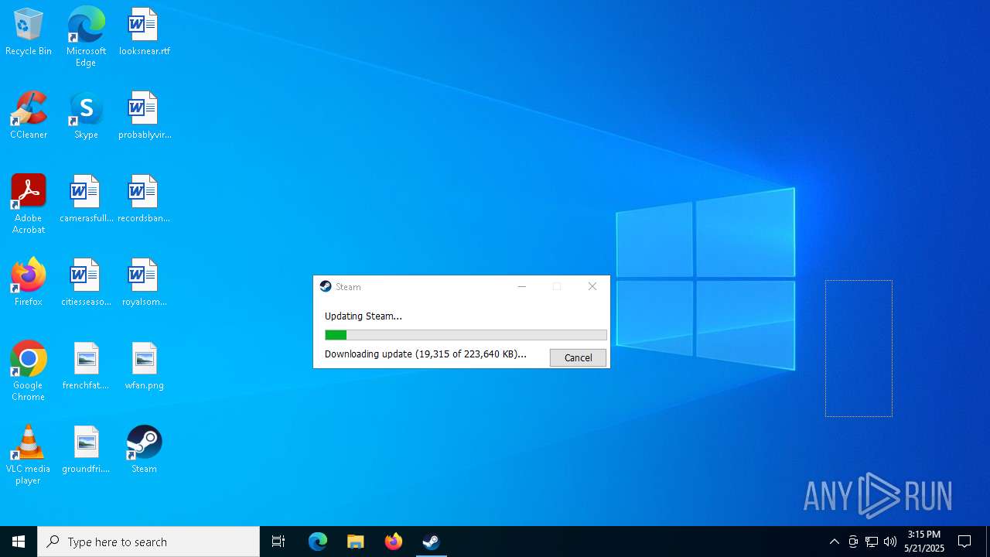Select the Steam desktop shortcut
Image resolution: width=990 pixels, height=557 pixels.
click(x=144, y=450)
